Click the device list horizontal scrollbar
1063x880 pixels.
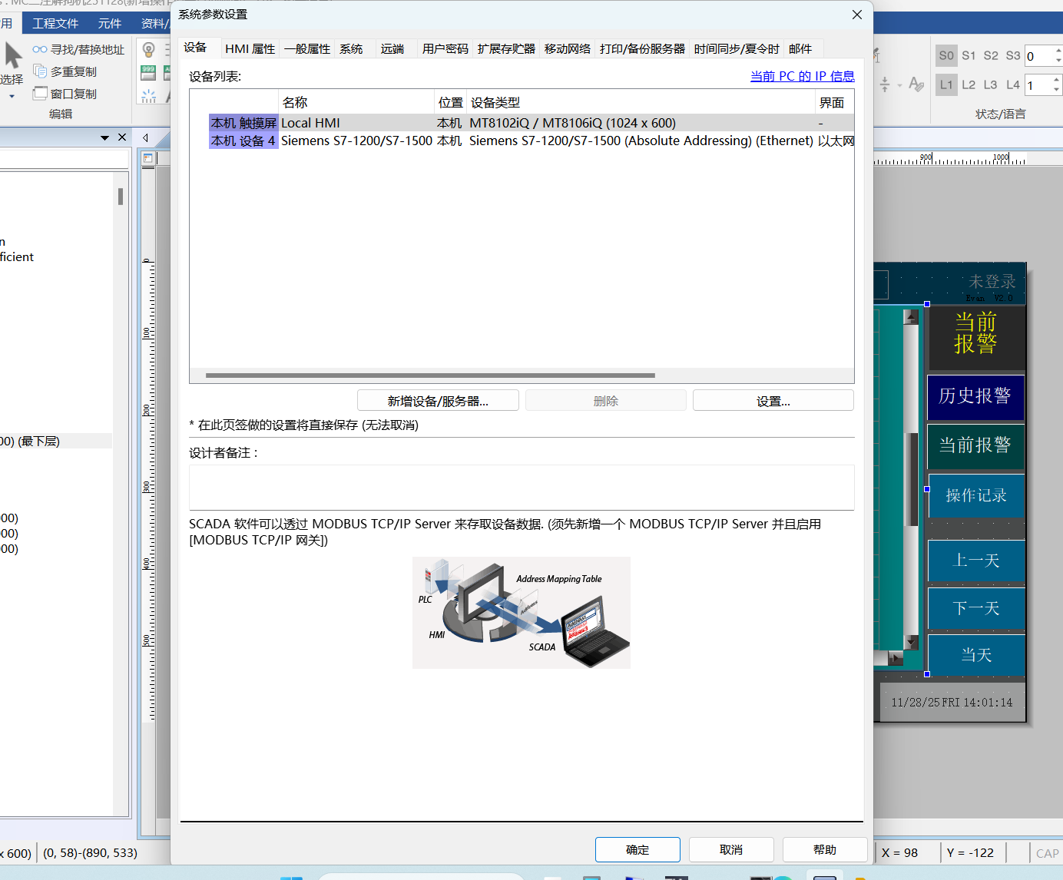coord(430,375)
